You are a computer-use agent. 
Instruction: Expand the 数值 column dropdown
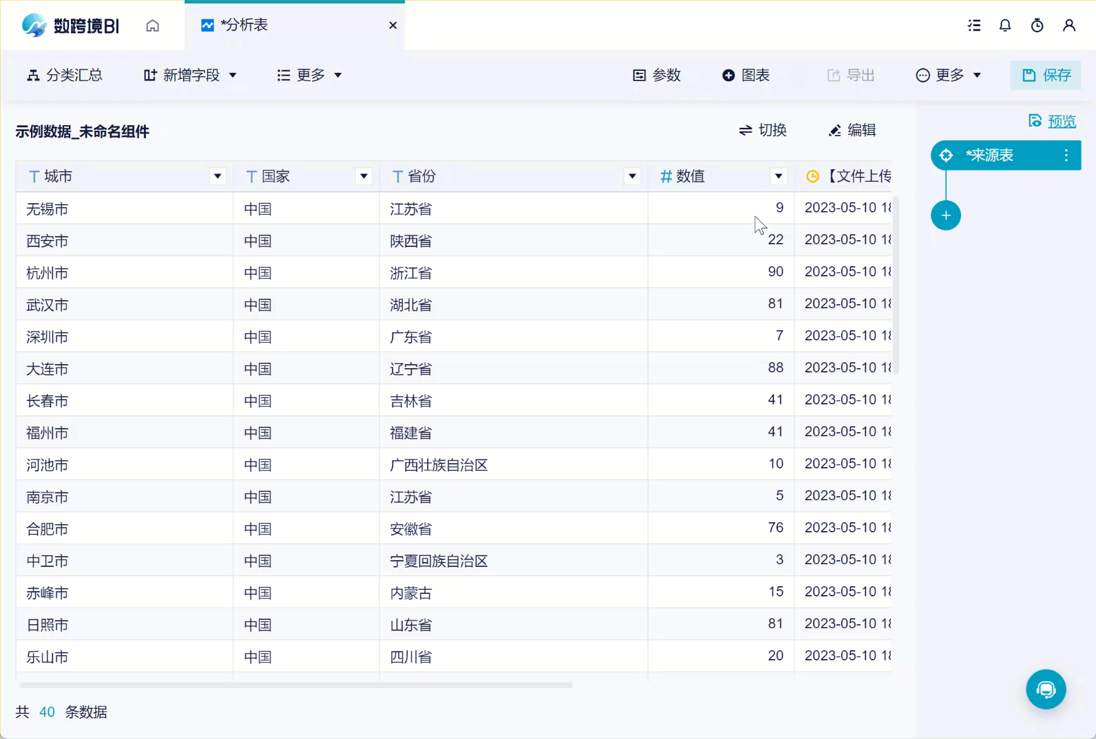pos(778,177)
